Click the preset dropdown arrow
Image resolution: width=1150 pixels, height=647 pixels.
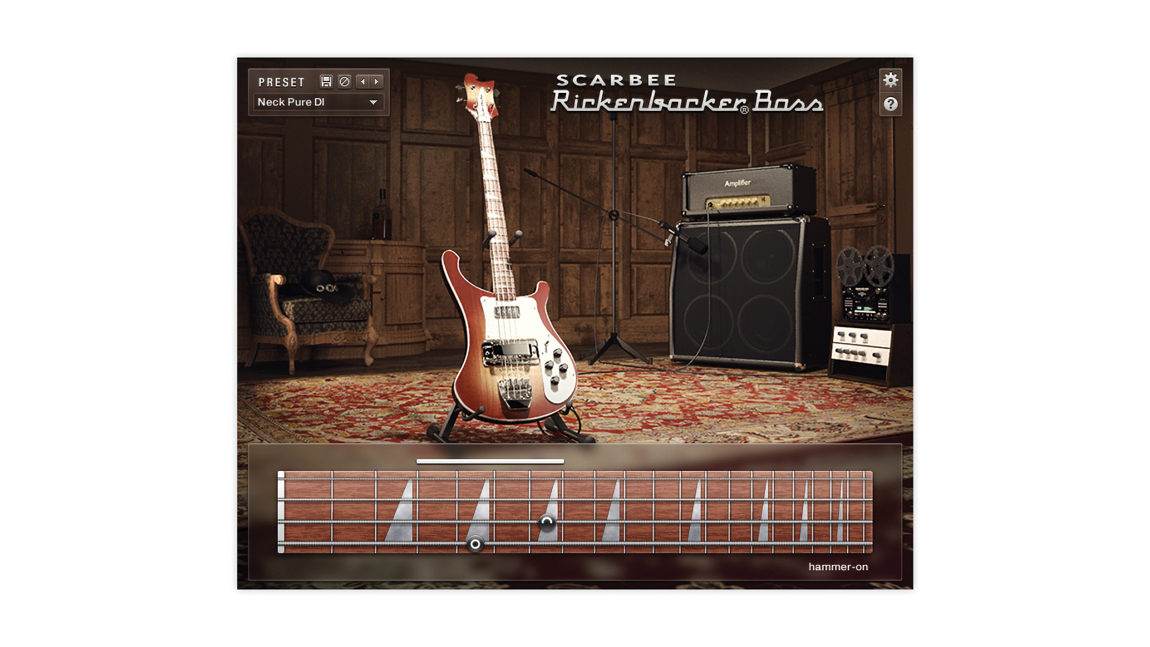point(373,102)
